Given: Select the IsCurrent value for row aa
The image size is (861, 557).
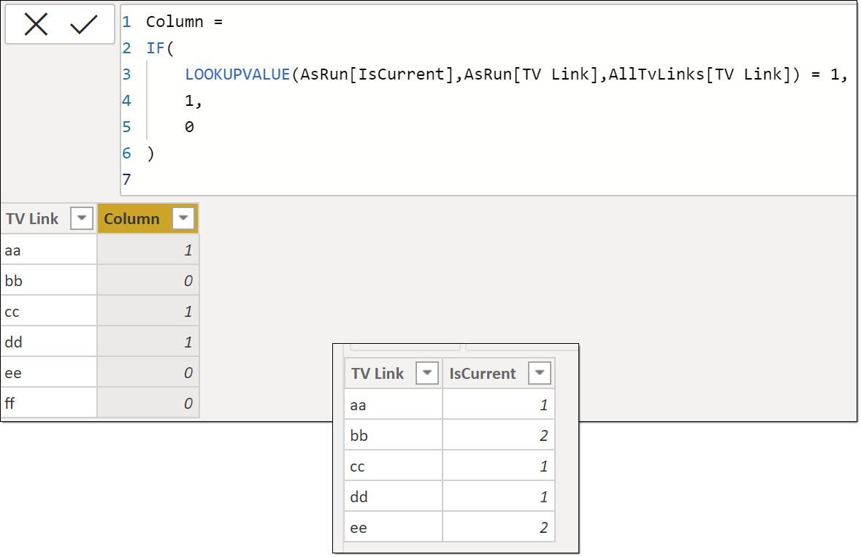Looking at the screenshot, I should tap(499, 405).
